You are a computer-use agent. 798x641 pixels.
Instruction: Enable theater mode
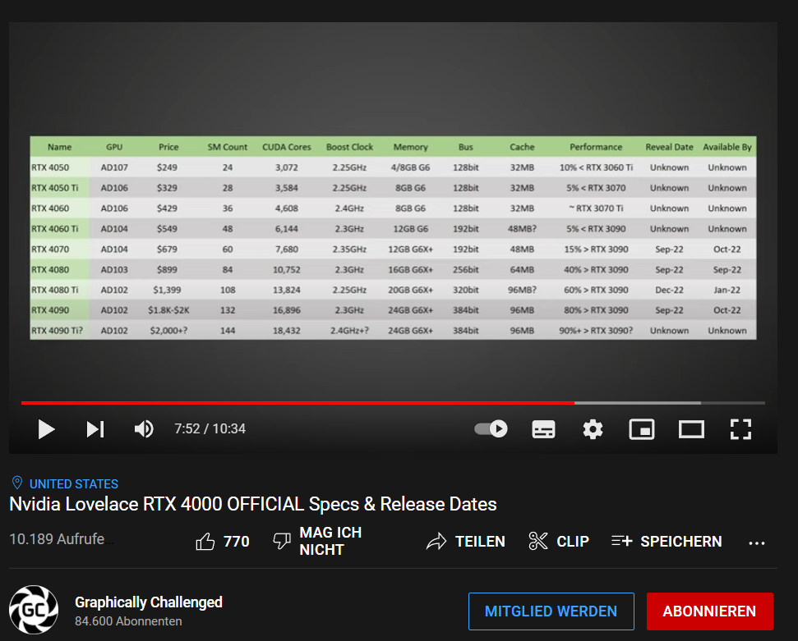pos(691,429)
